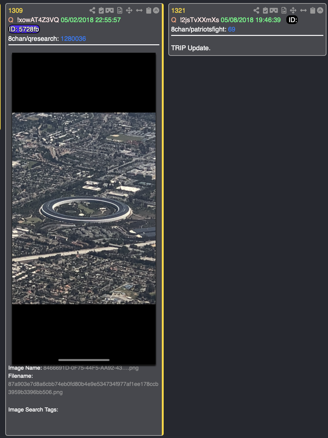Click post number 1321
This screenshot has height=438, width=328.
[178, 11]
